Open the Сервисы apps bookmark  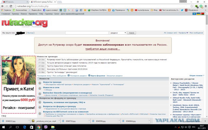coord(6,10)
